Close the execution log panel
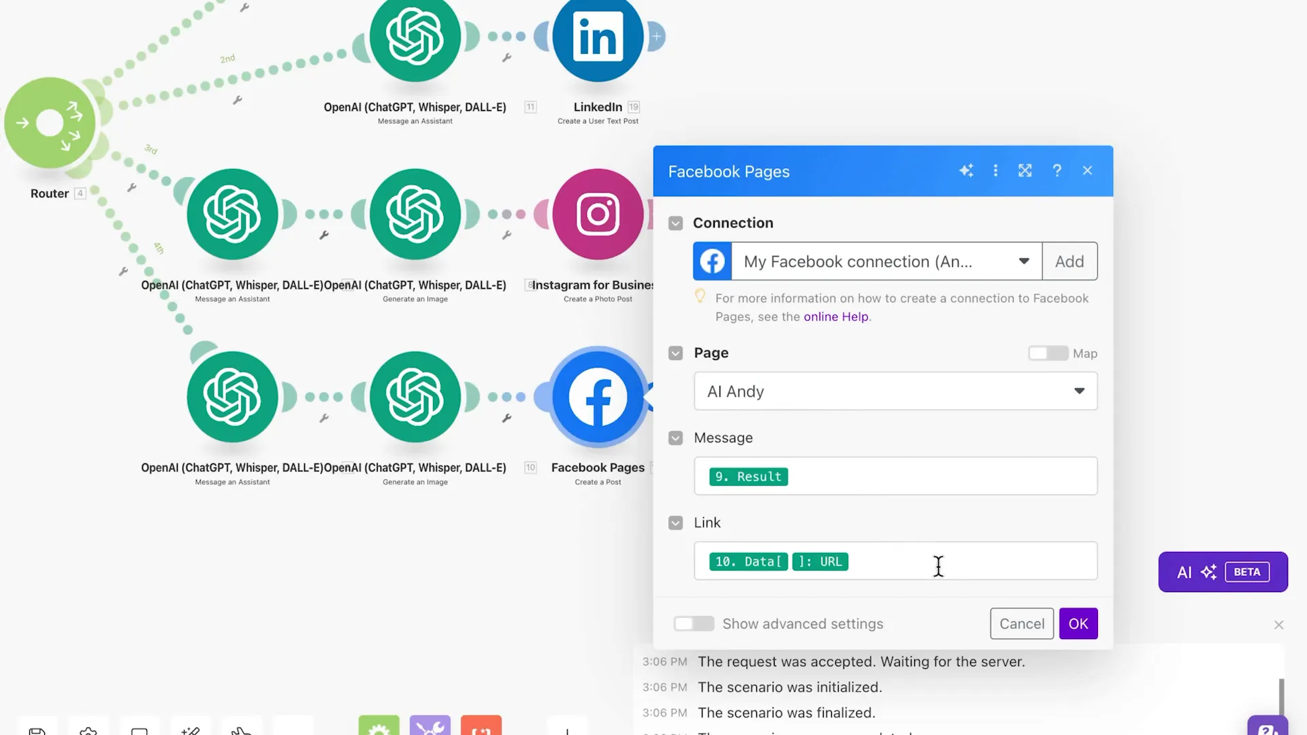 pos(1278,625)
